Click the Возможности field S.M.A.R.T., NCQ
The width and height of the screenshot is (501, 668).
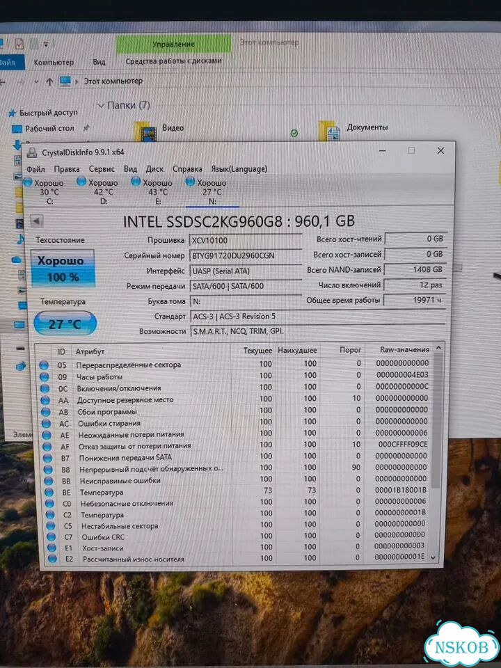click(318, 331)
